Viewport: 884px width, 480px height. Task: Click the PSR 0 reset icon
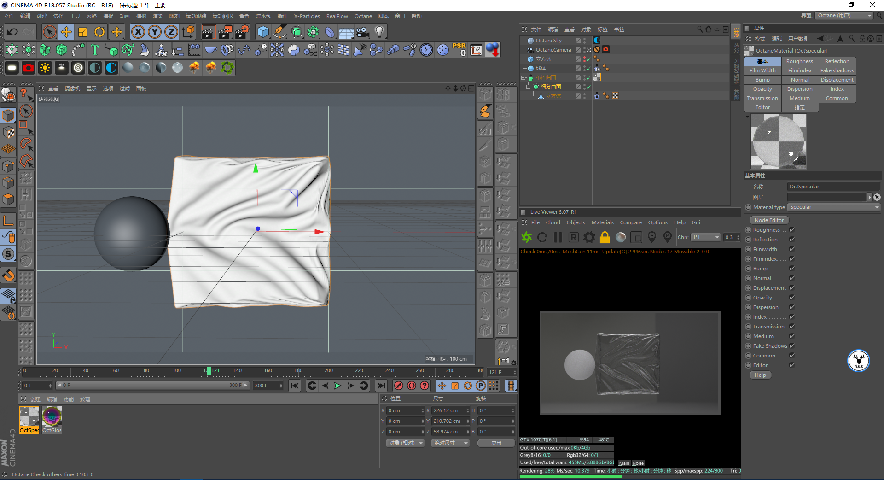tap(459, 50)
